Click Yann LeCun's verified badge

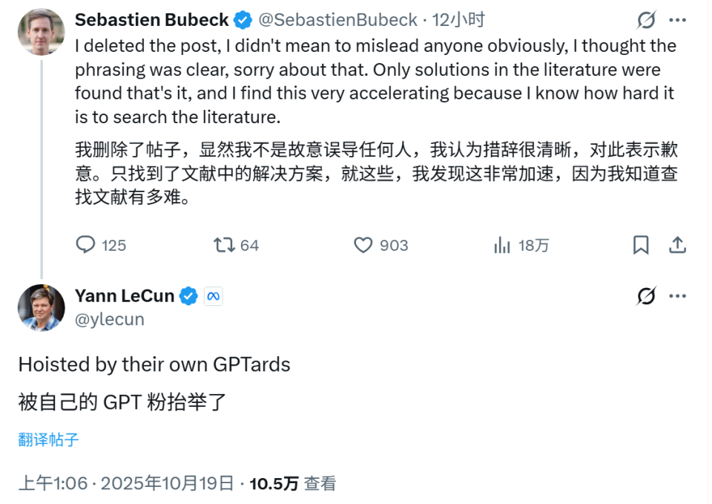pos(189,296)
